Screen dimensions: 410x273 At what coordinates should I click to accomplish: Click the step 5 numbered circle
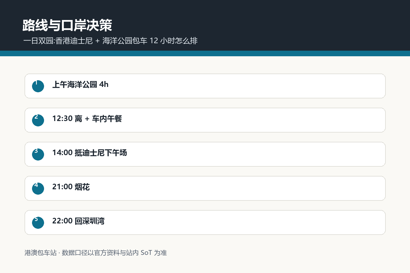tap(38, 223)
